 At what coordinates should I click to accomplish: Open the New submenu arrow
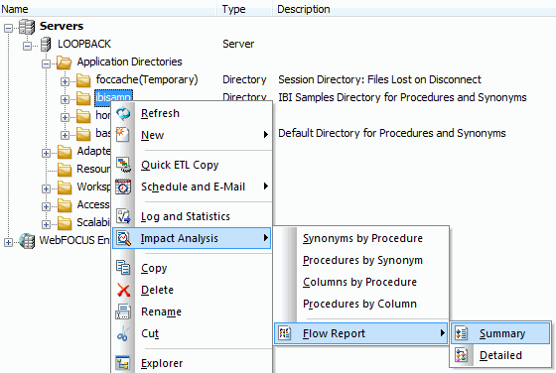pyautogui.click(x=266, y=135)
